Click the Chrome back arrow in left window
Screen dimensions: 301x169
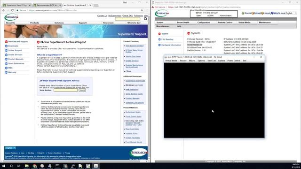tap(4, 10)
